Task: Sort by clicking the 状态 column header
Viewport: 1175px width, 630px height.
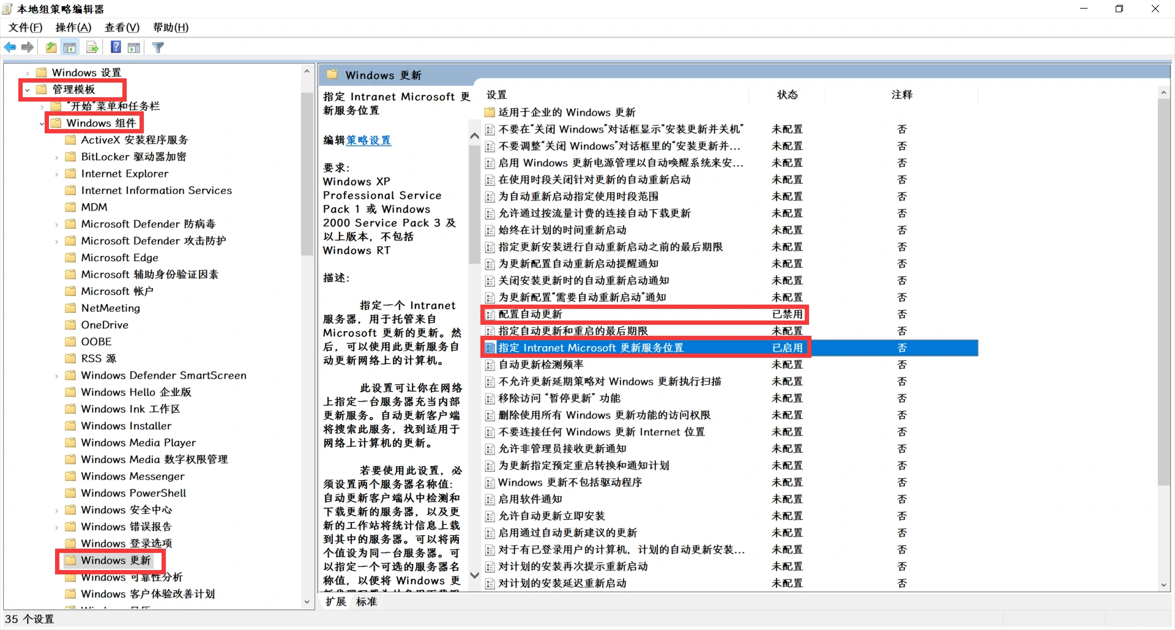Action: 787,95
